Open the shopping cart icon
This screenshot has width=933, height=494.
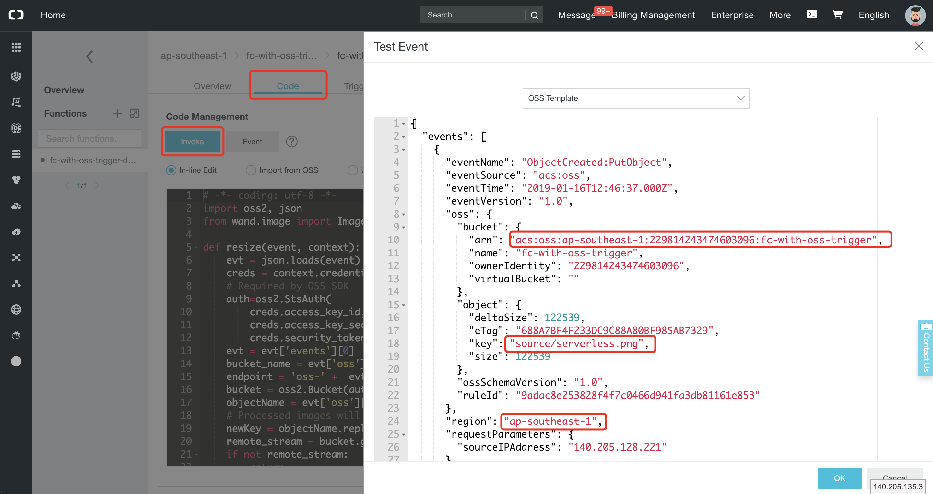click(837, 15)
